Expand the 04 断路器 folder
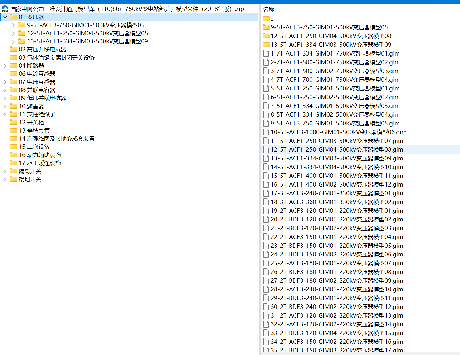The height and width of the screenshot is (355, 460). coord(5,66)
